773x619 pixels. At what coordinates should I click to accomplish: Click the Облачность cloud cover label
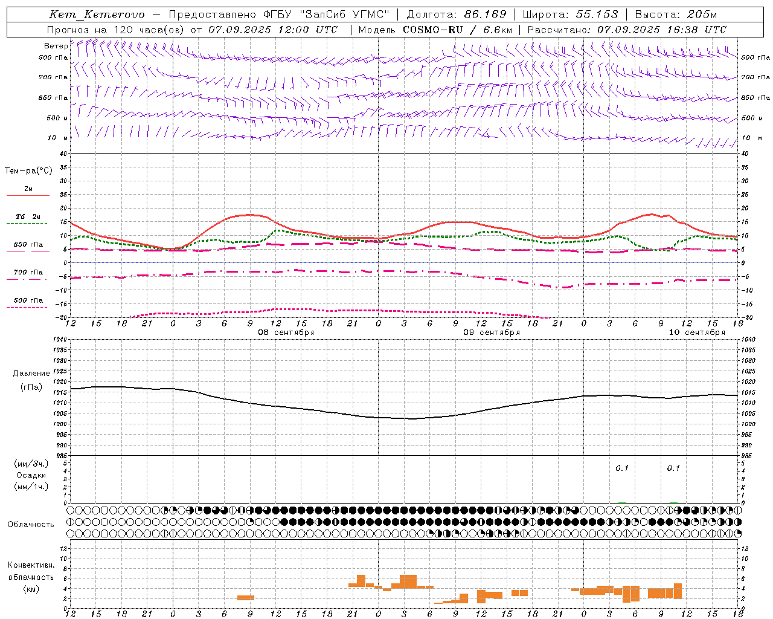pyautogui.click(x=31, y=525)
